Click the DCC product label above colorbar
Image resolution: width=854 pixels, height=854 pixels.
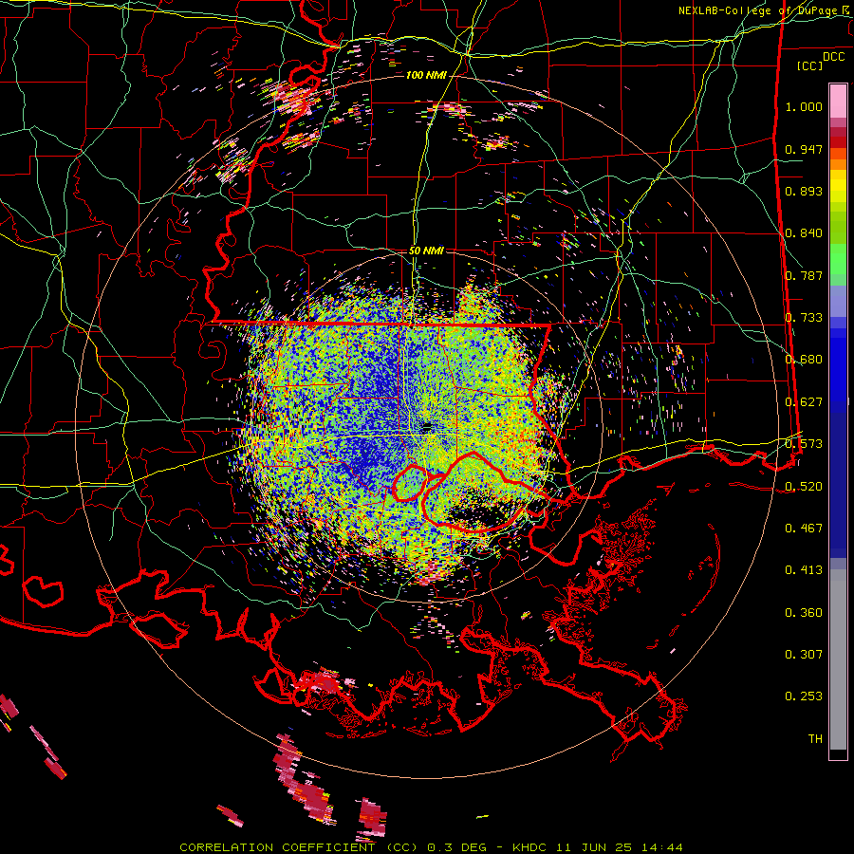tap(834, 57)
